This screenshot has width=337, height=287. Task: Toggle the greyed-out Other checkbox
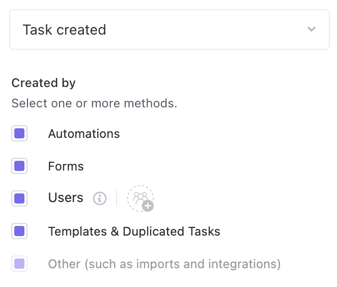tap(19, 264)
